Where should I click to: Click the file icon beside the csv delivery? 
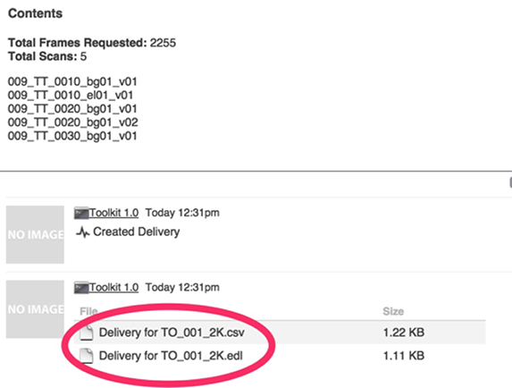pos(87,333)
